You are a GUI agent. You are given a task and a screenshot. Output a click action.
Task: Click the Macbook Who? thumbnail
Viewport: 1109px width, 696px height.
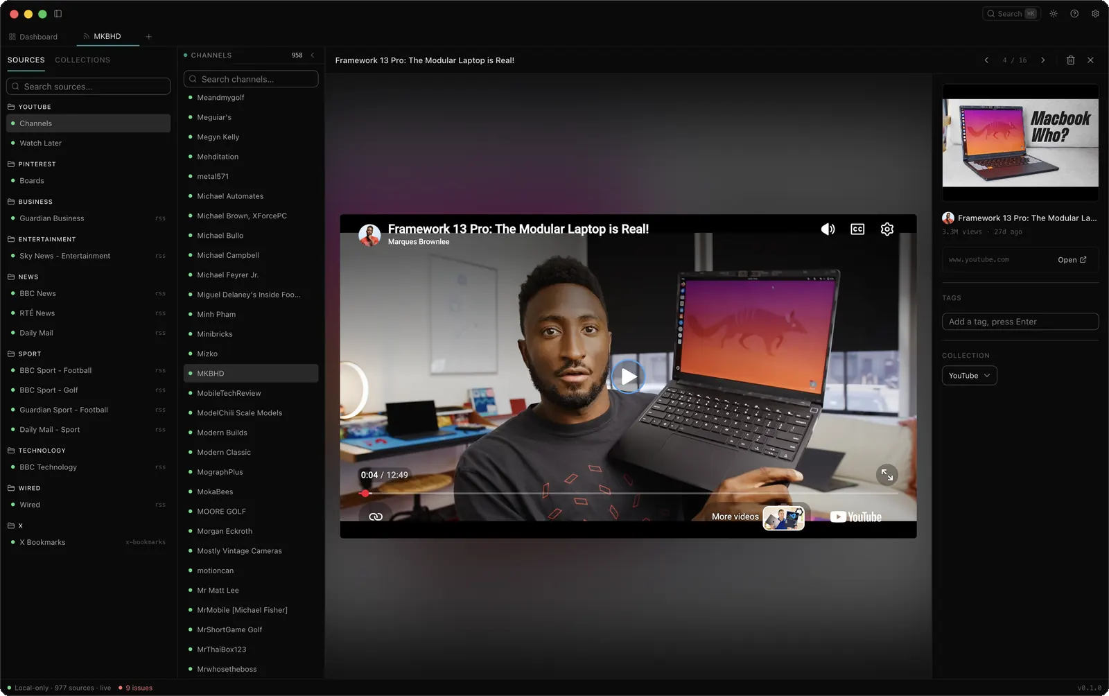[1020, 143]
